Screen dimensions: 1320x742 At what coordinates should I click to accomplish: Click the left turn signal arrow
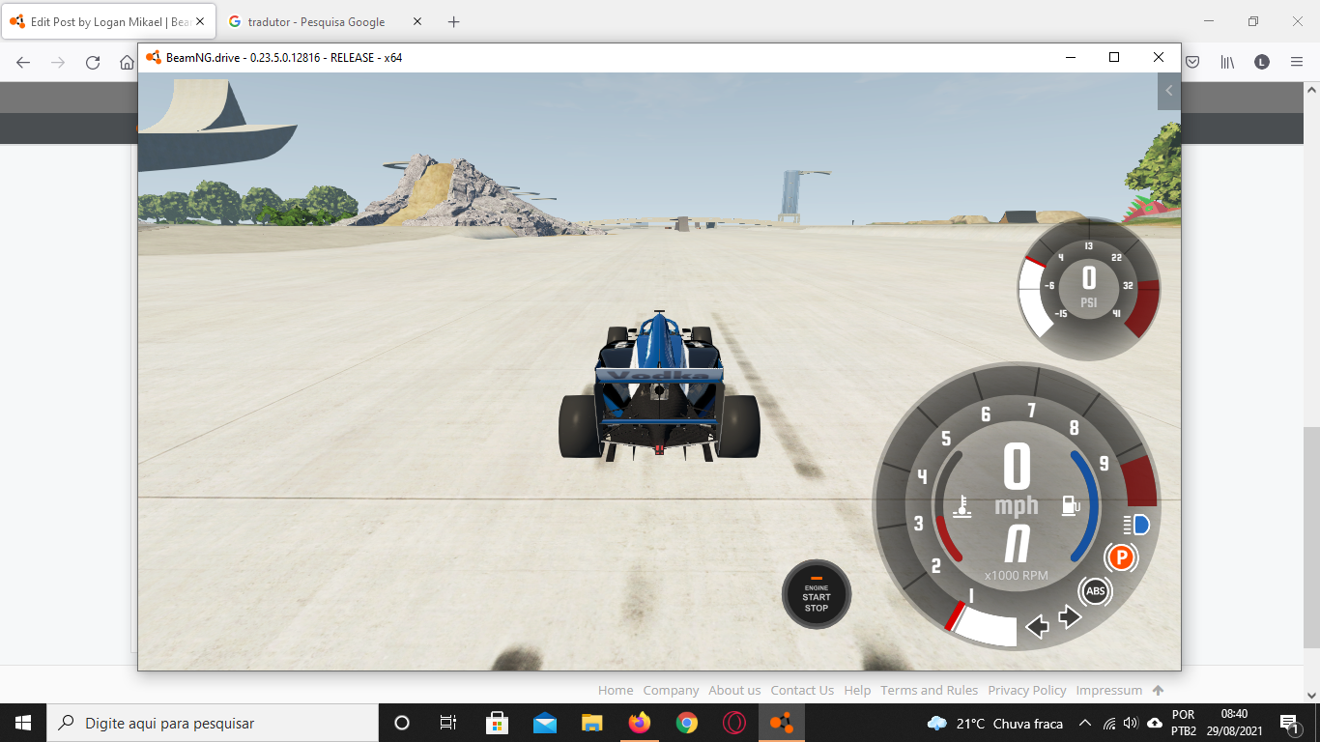(1037, 627)
